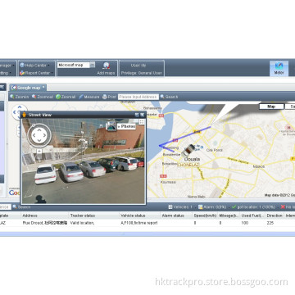
Task: Sort by Direction column header
Action: coord(275,216)
